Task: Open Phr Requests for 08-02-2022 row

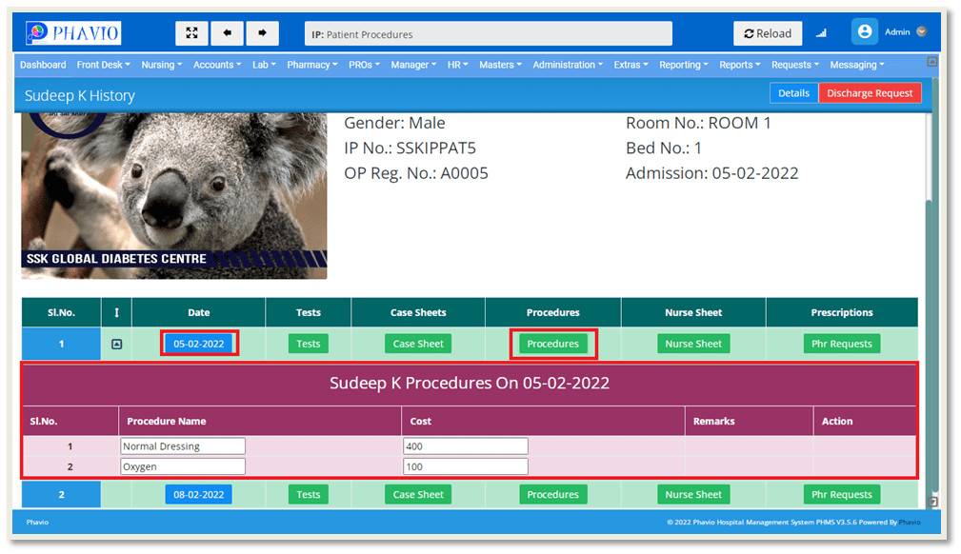Action: click(842, 495)
